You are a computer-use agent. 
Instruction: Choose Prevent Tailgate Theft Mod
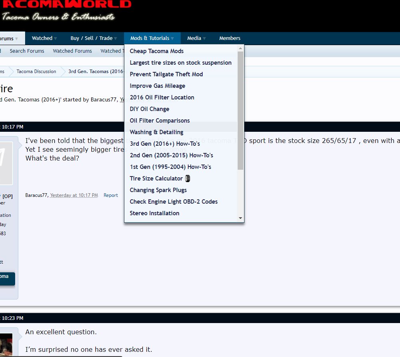pos(166,74)
